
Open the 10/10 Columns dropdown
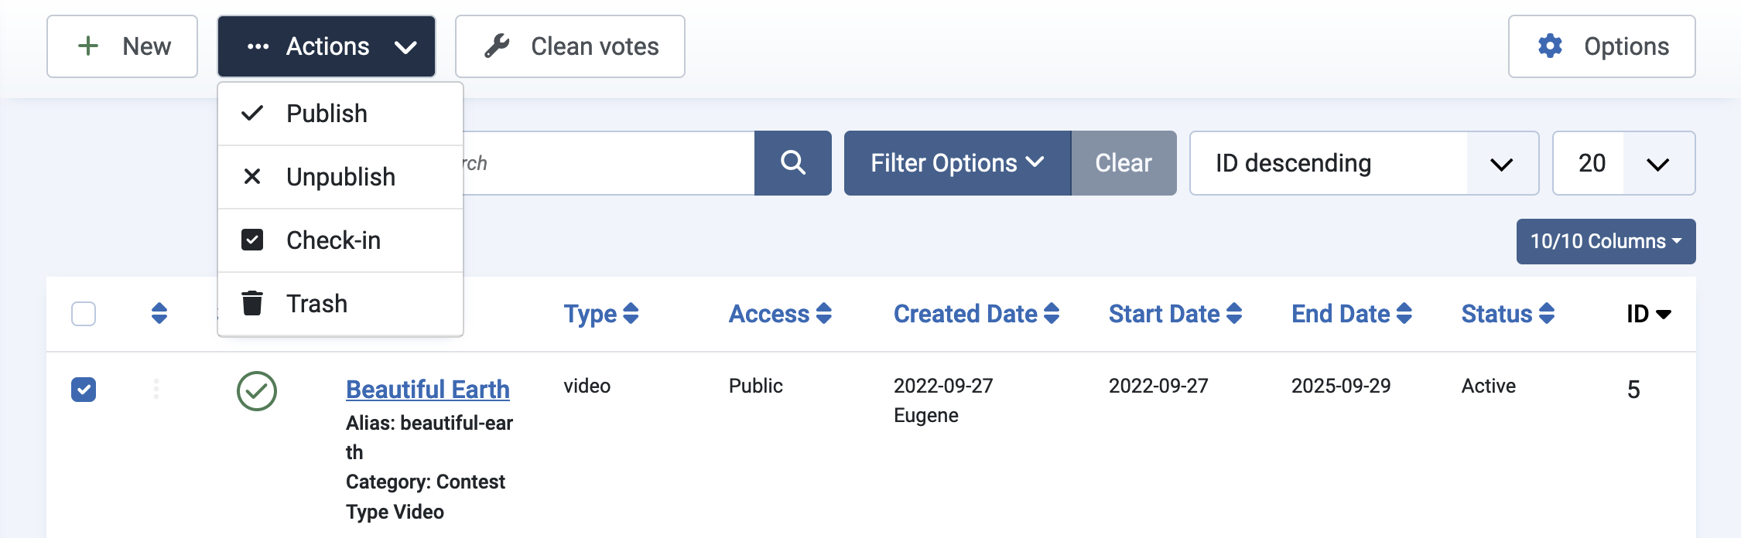tap(1606, 241)
